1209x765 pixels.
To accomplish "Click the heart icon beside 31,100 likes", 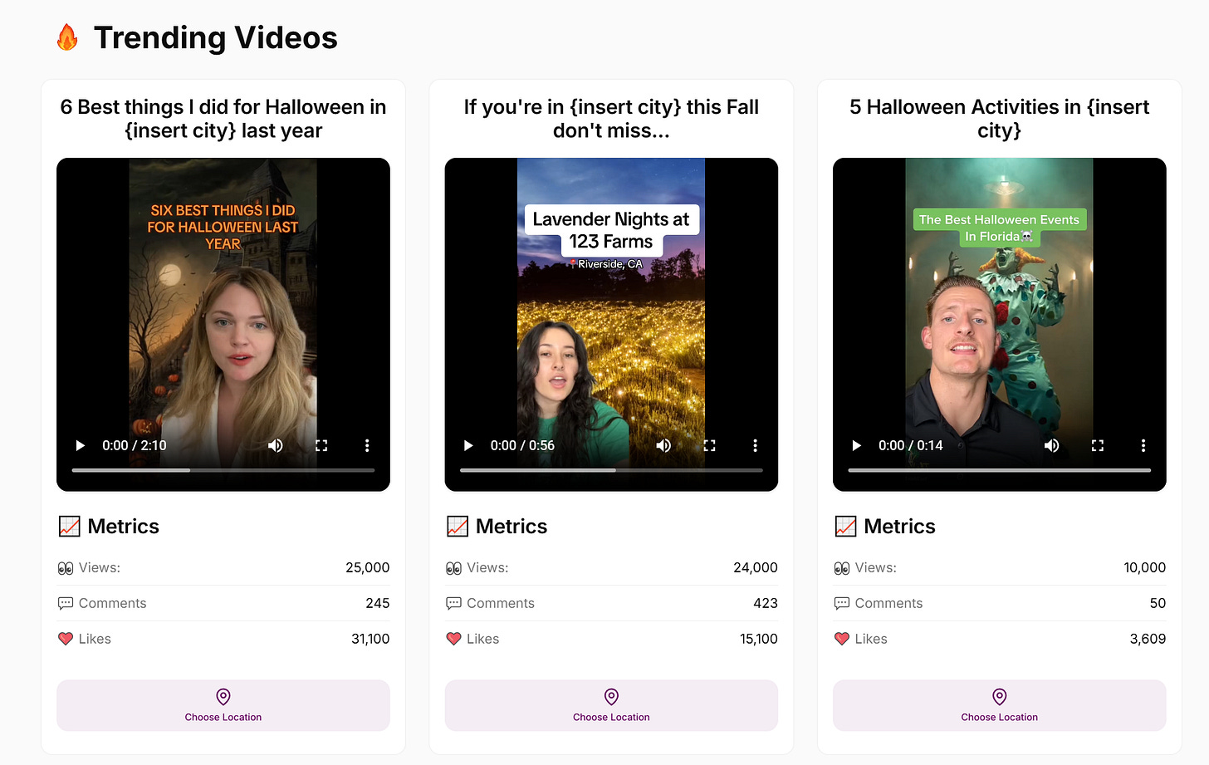I will [x=66, y=639].
